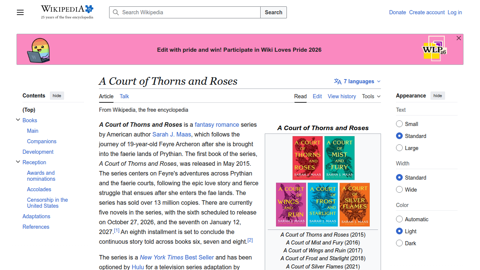The image size is (480, 270).
Task: Open the New York Times Best Seller link
Action: click(x=177, y=257)
